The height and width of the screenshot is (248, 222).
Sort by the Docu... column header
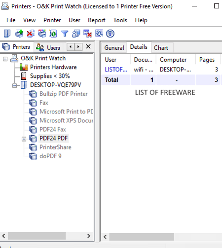click(143, 60)
